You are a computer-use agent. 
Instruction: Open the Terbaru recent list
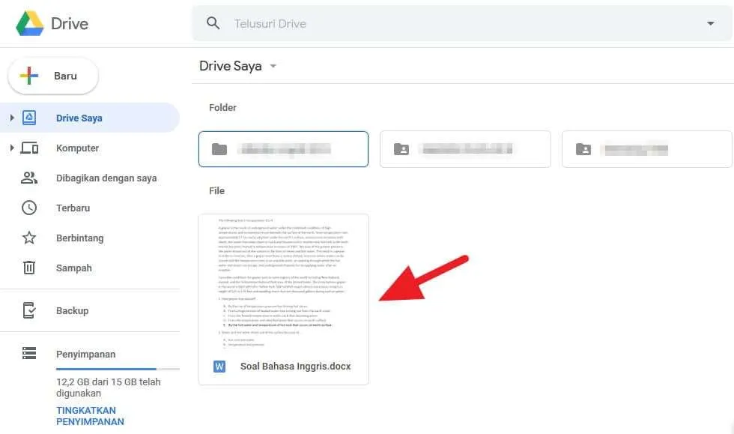pos(73,208)
